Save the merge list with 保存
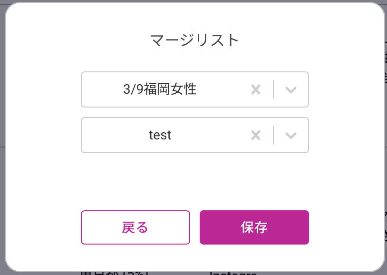387x275 pixels. (x=254, y=227)
